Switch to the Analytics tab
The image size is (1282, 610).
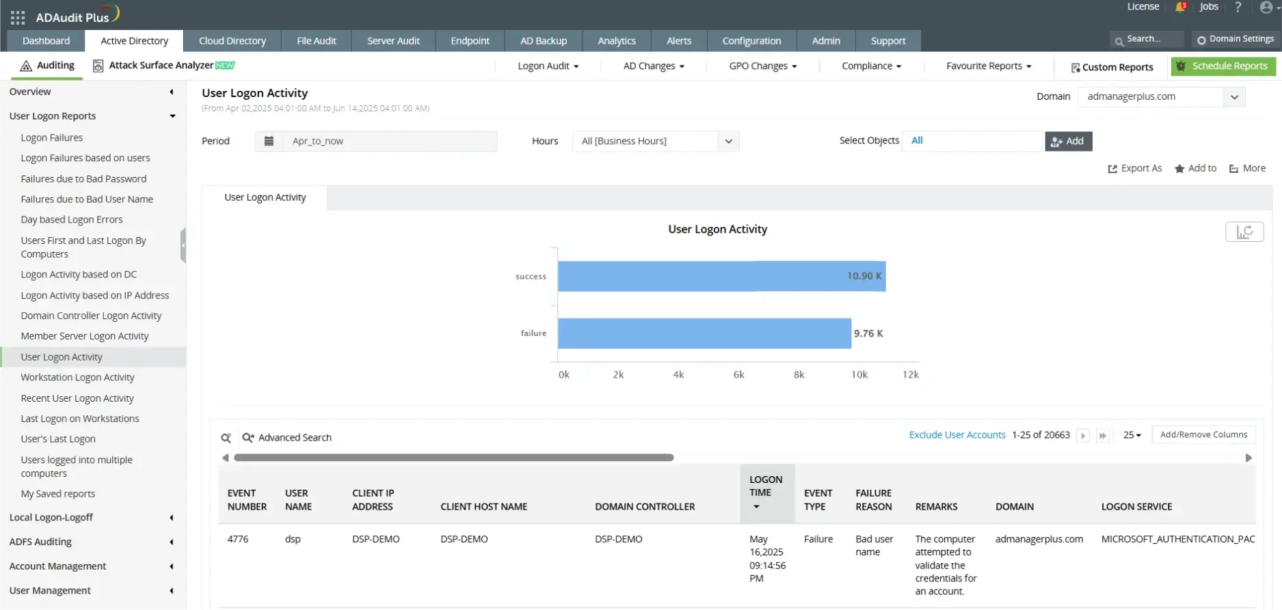pyautogui.click(x=617, y=41)
